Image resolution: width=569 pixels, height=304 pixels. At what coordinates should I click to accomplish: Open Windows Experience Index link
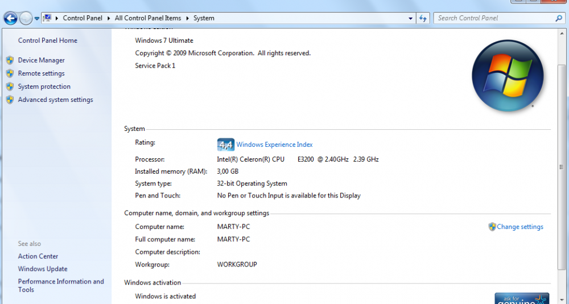274,145
